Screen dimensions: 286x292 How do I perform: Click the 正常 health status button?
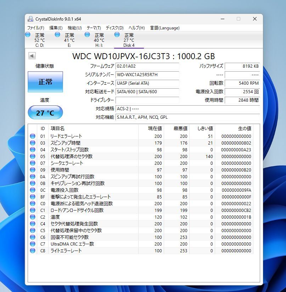click(45, 82)
